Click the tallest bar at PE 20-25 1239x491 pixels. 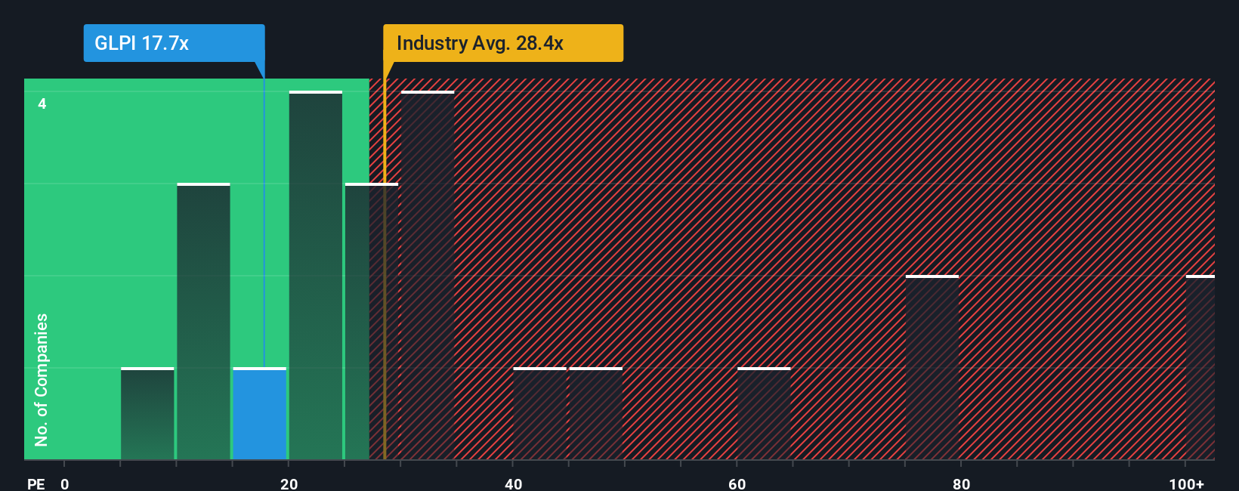point(316,276)
